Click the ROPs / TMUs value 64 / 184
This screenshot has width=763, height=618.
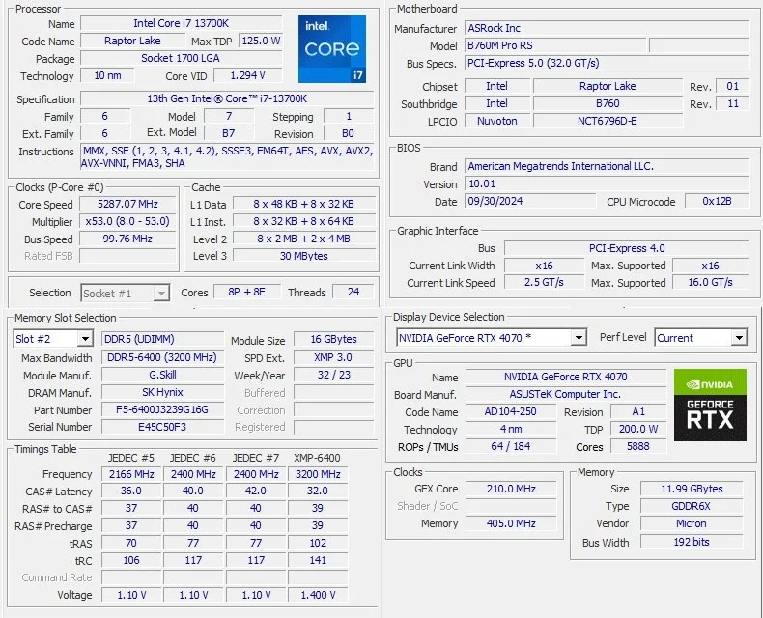511,446
